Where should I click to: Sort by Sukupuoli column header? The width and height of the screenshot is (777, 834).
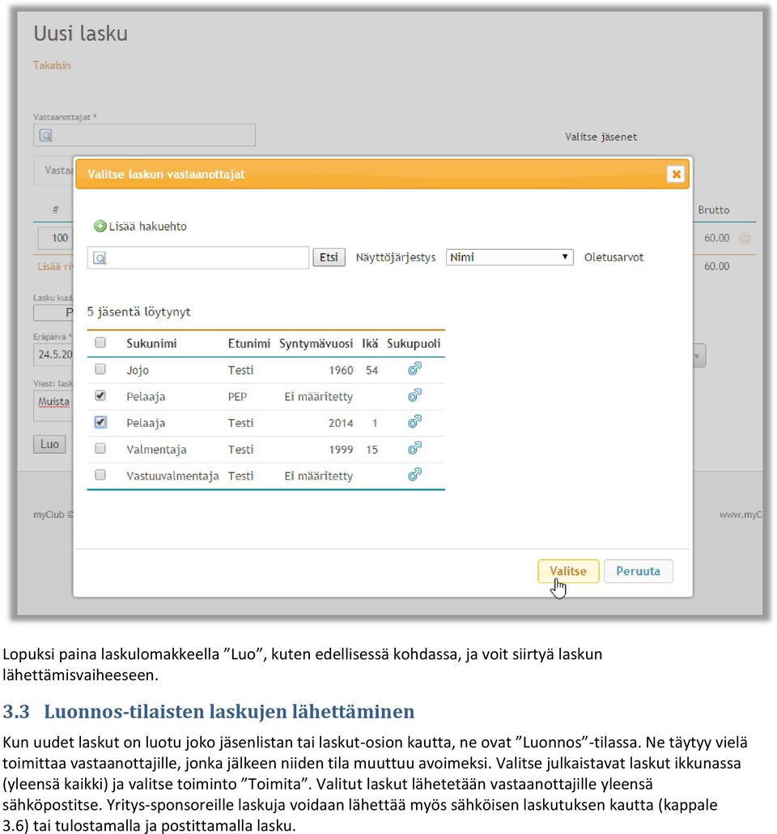pos(414,344)
